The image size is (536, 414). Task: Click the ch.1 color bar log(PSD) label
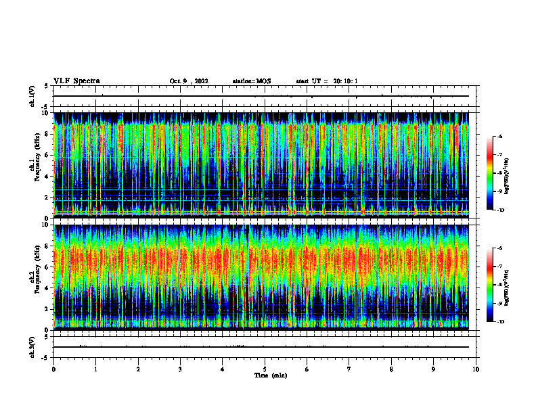coord(507,177)
